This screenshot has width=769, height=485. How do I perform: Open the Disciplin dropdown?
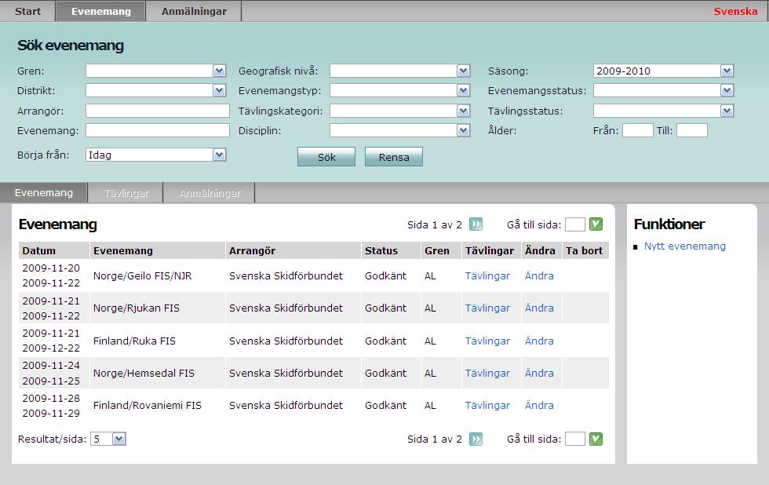(399, 130)
